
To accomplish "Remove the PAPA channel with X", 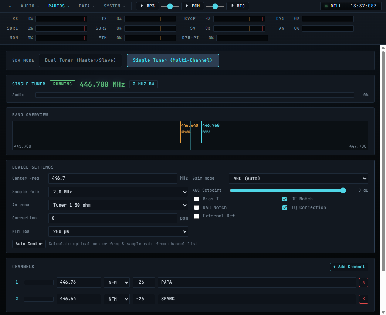I will click(363, 282).
